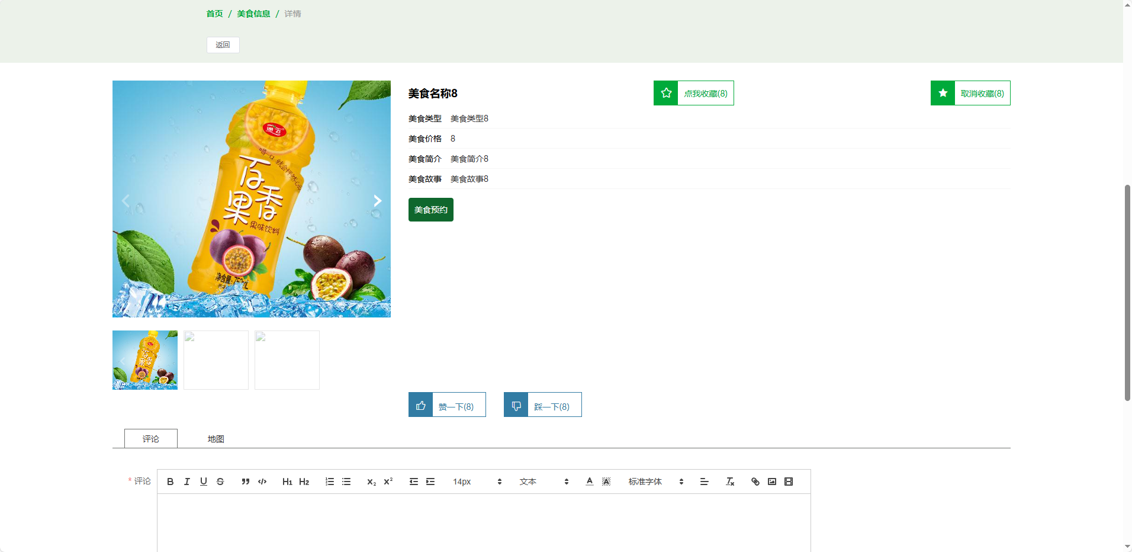
Task: Go to 美食信息 breadcrumb link
Action: [253, 14]
